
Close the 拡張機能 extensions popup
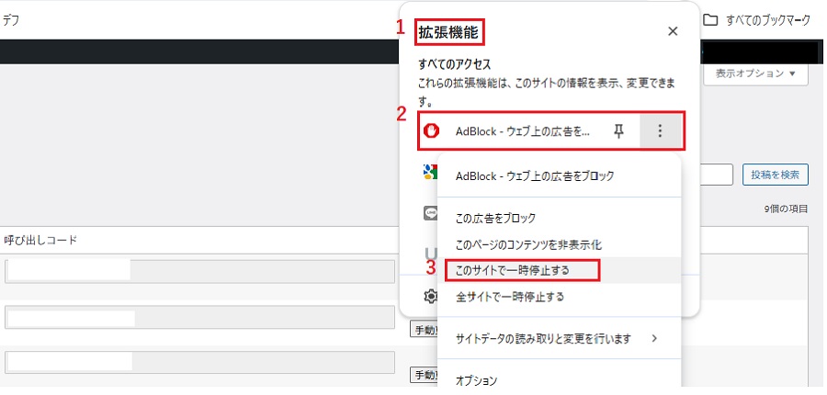coord(673,31)
